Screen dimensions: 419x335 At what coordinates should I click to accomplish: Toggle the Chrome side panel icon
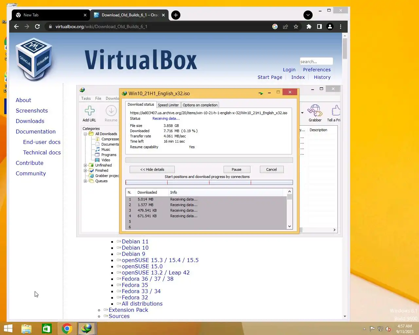pyautogui.click(x=319, y=26)
